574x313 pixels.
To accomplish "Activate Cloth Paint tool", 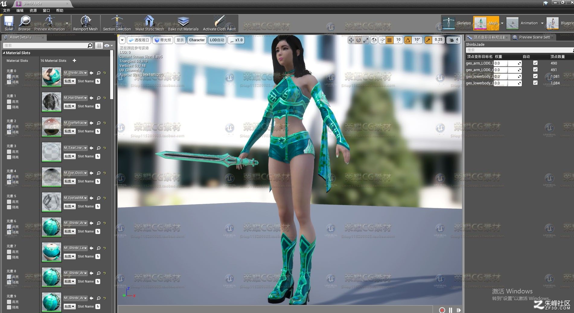I will pos(219,24).
